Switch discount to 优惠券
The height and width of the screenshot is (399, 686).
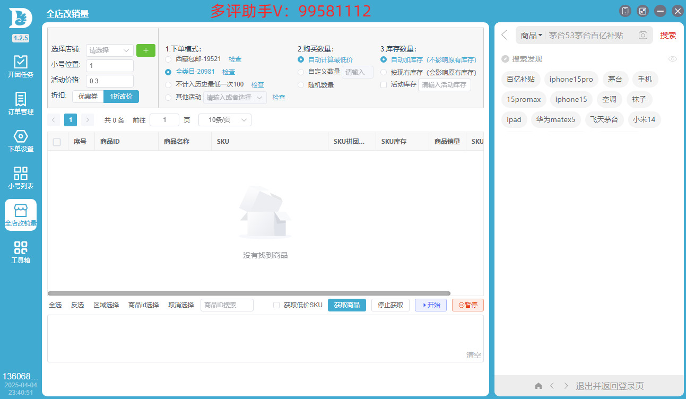coord(88,97)
